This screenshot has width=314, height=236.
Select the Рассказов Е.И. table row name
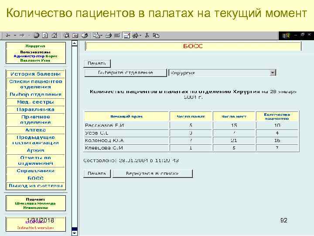[x=104, y=125]
